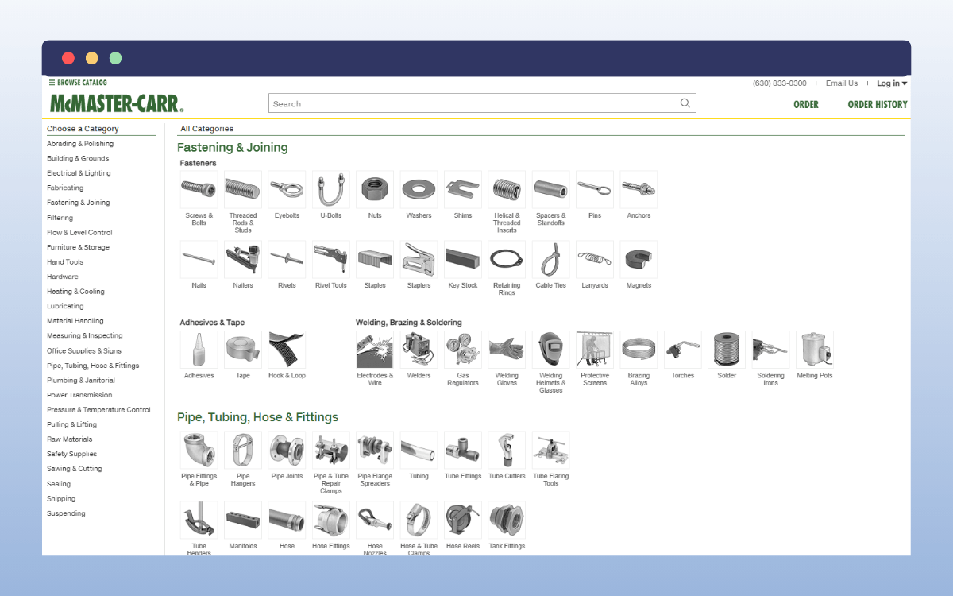
Task: Open the Log in dropdown
Action: pos(891,83)
